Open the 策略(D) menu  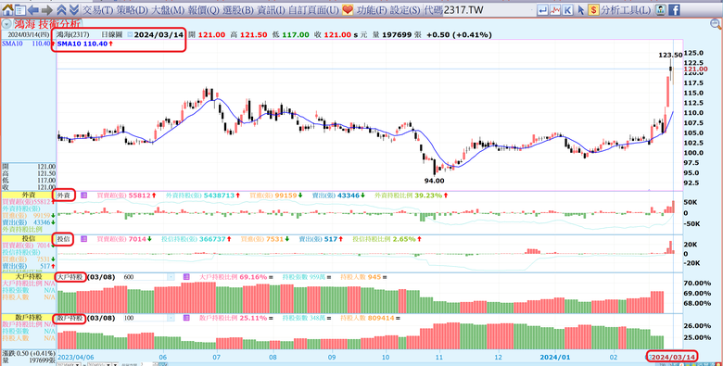(133, 9)
